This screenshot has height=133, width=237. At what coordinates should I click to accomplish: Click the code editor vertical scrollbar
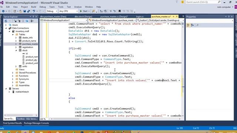183,71
